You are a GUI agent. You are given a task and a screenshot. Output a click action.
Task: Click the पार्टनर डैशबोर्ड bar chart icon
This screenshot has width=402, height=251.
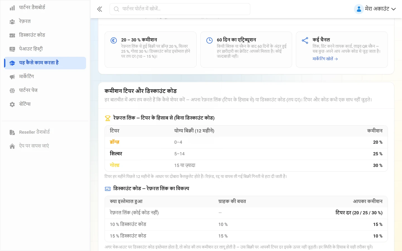pos(12,8)
